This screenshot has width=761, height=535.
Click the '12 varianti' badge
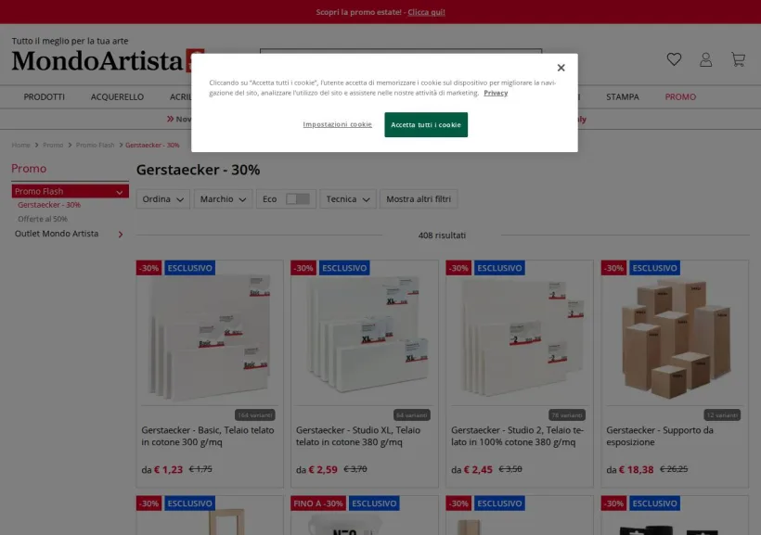click(722, 415)
